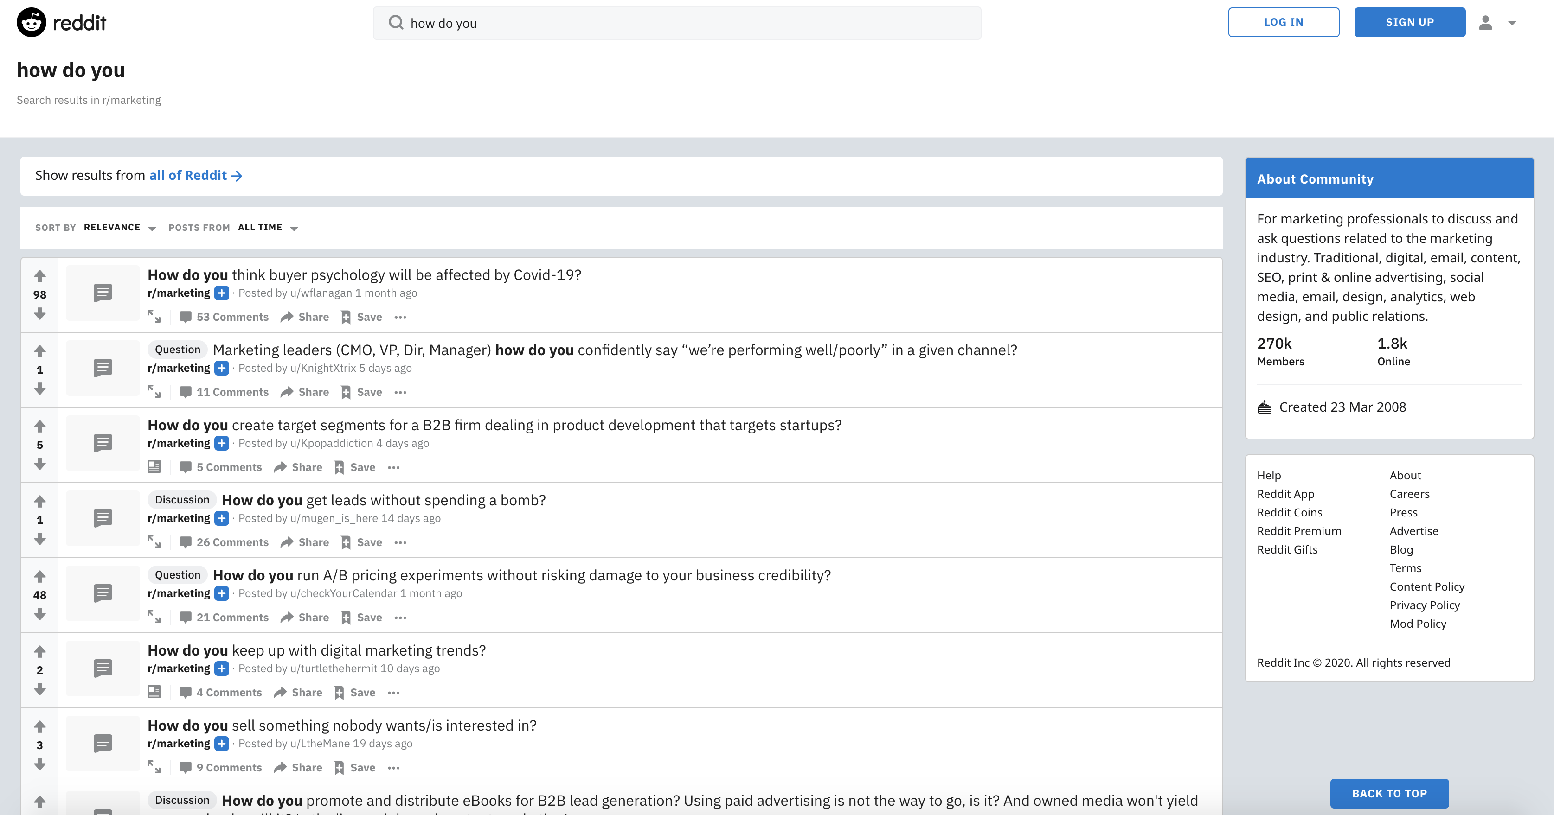Toggle join plus icon next to r/marketing in first post
The image size is (1554, 815).
coord(222,294)
